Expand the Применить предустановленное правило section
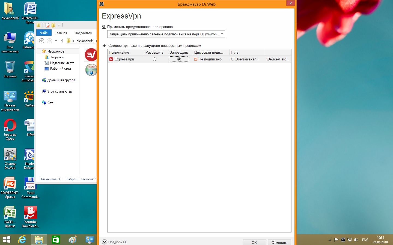Viewport: 393px width, 245px height. (x=104, y=27)
